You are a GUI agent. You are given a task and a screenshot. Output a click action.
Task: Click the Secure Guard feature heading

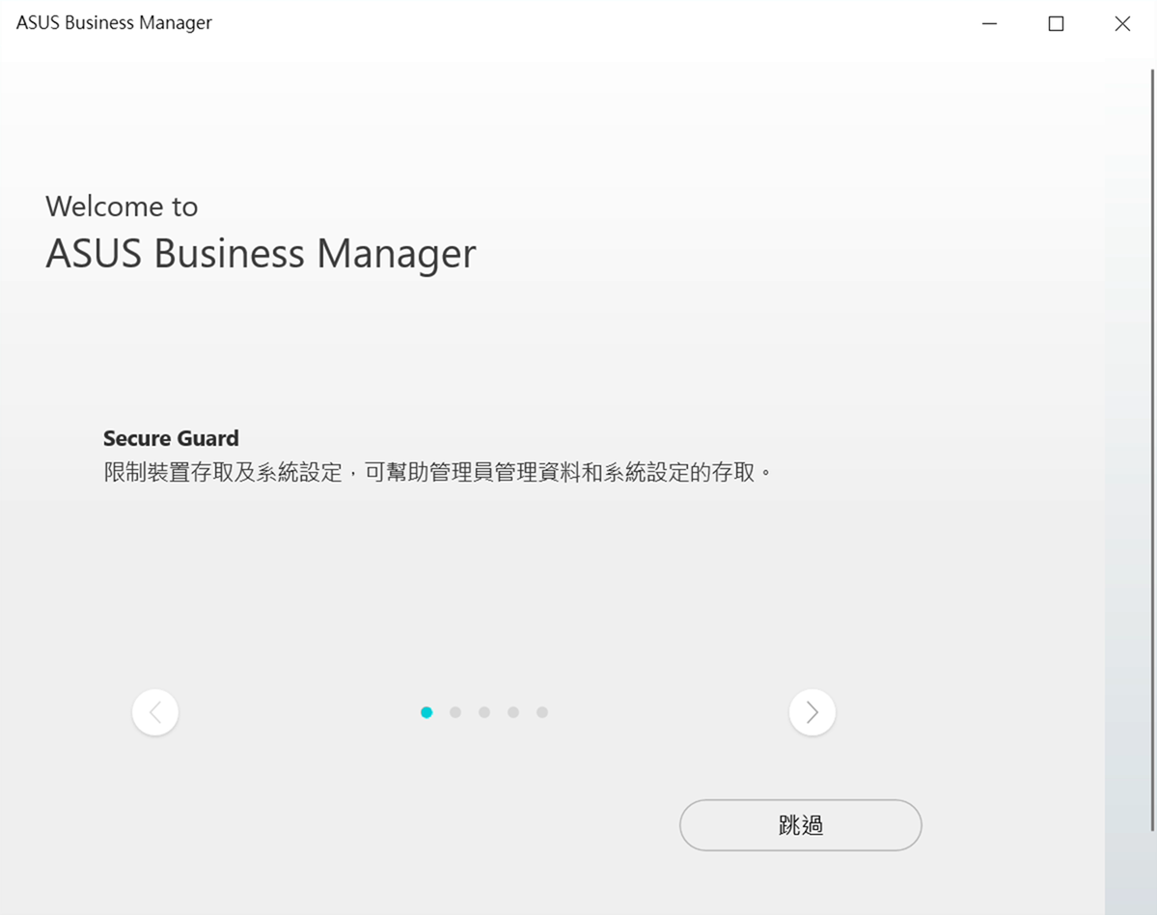click(x=171, y=438)
